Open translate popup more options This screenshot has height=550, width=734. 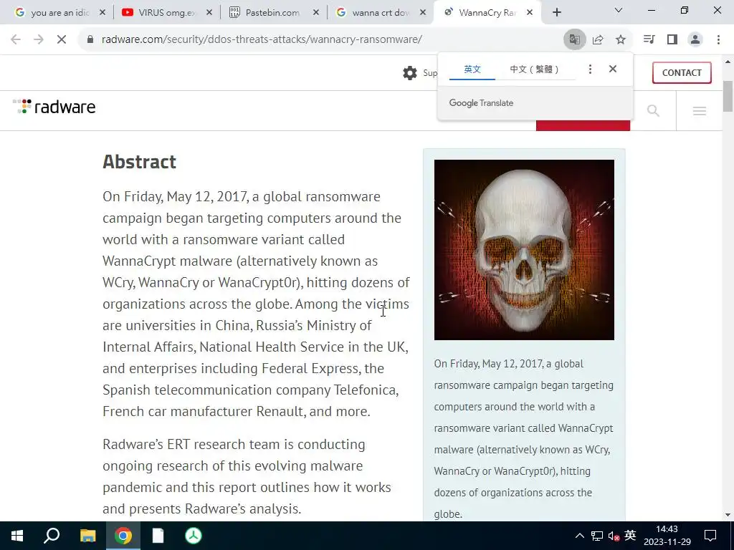[x=591, y=69]
